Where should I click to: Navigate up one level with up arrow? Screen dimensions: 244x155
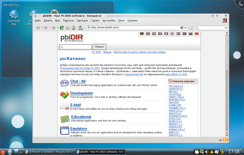pyautogui.click(x=54, y=28)
